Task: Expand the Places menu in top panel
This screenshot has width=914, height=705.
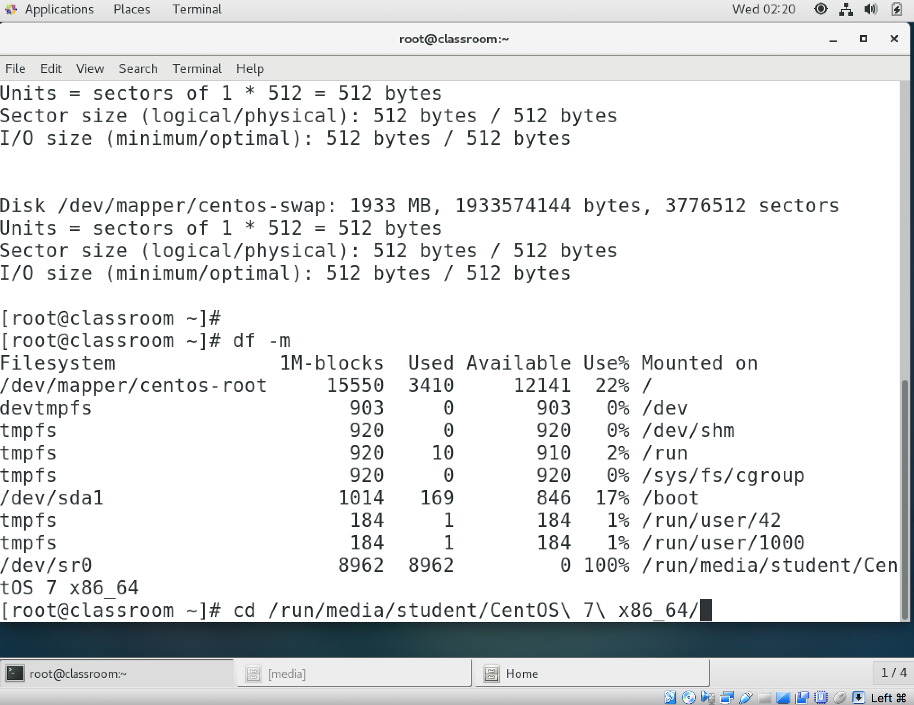Action: tap(132, 9)
